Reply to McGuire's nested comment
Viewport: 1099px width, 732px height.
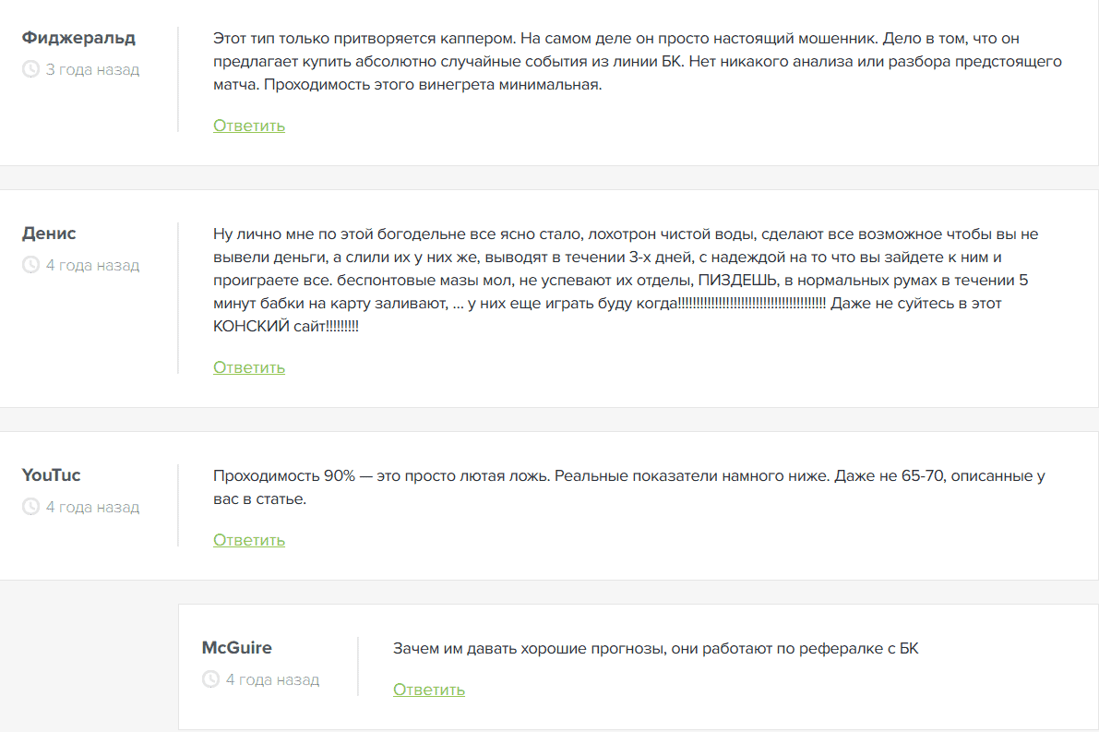click(x=429, y=690)
